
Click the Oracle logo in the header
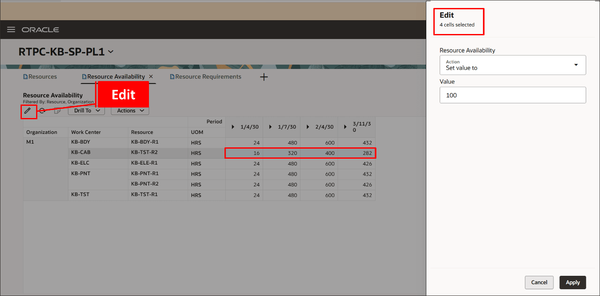pyautogui.click(x=40, y=29)
